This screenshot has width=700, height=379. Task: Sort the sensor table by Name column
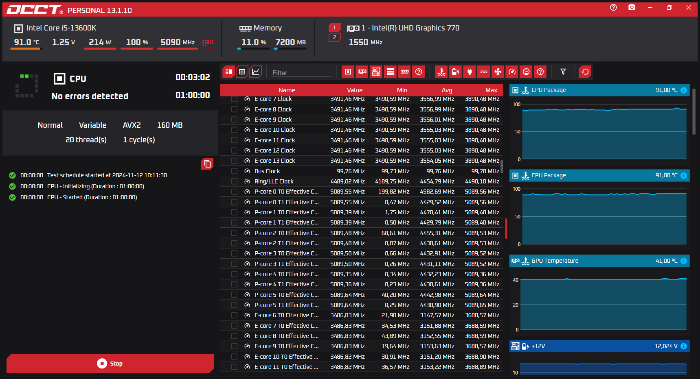[x=287, y=90]
